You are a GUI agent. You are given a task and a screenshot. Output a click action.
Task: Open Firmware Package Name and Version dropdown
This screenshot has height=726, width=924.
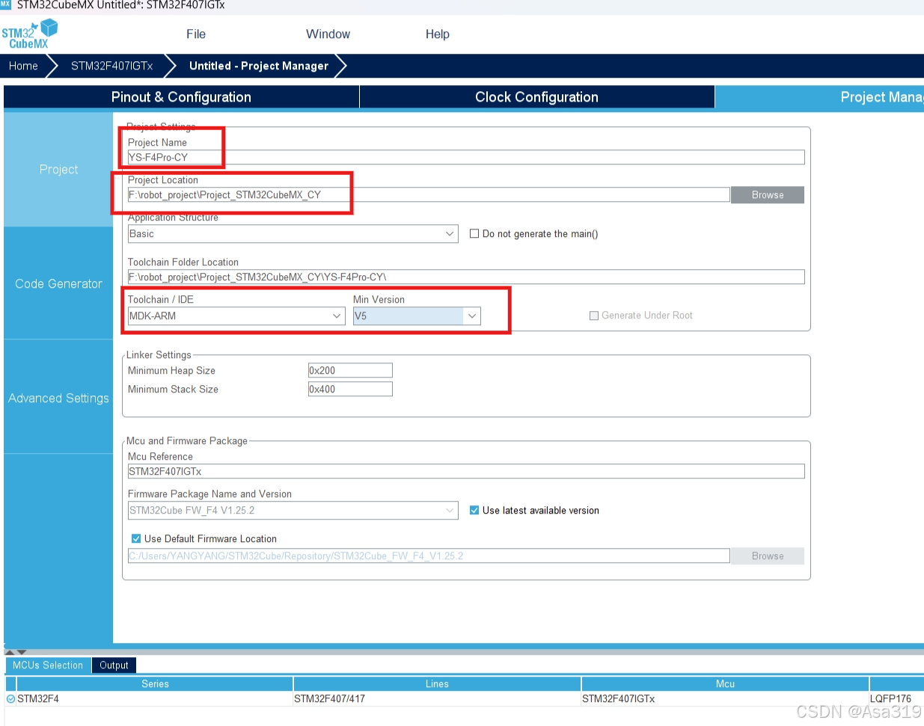tap(293, 511)
